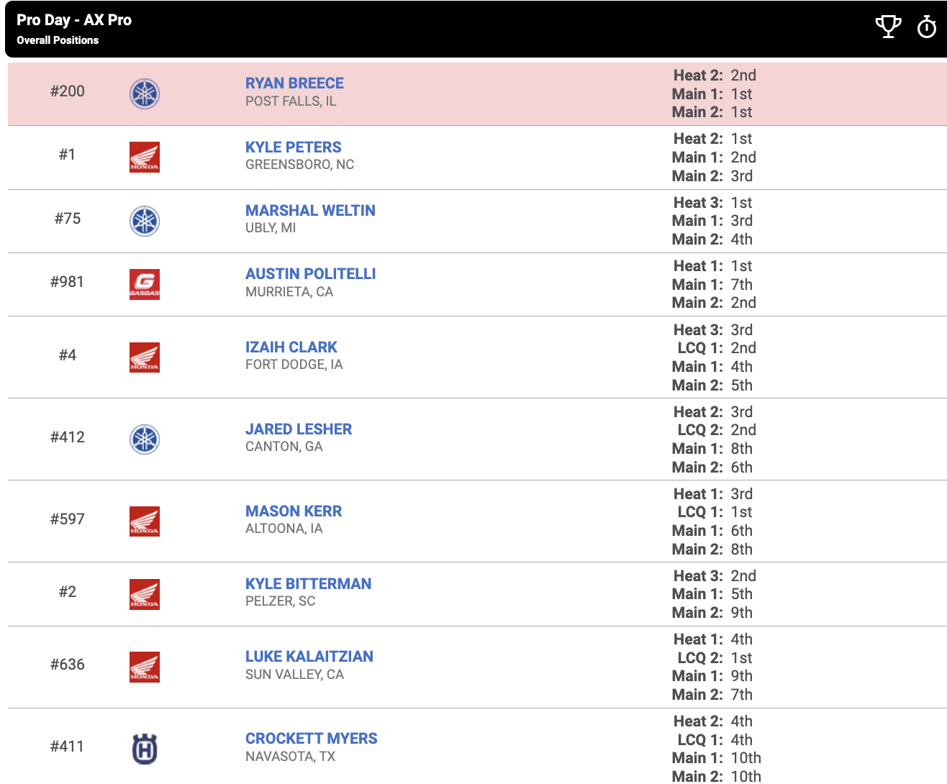Click Marshal Weltin's Yamaha logo
The height and width of the screenshot is (784, 947).
click(145, 221)
